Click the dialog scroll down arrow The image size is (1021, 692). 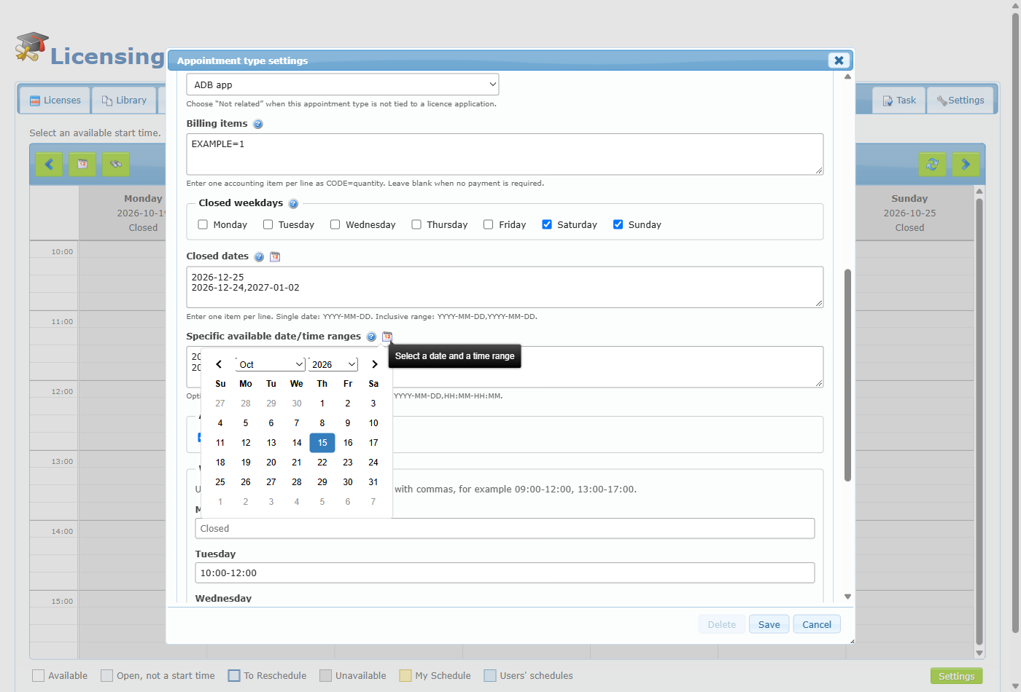(x=847, y=597)
